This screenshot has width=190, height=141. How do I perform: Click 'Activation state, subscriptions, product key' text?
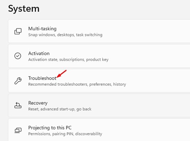(68, 60)
